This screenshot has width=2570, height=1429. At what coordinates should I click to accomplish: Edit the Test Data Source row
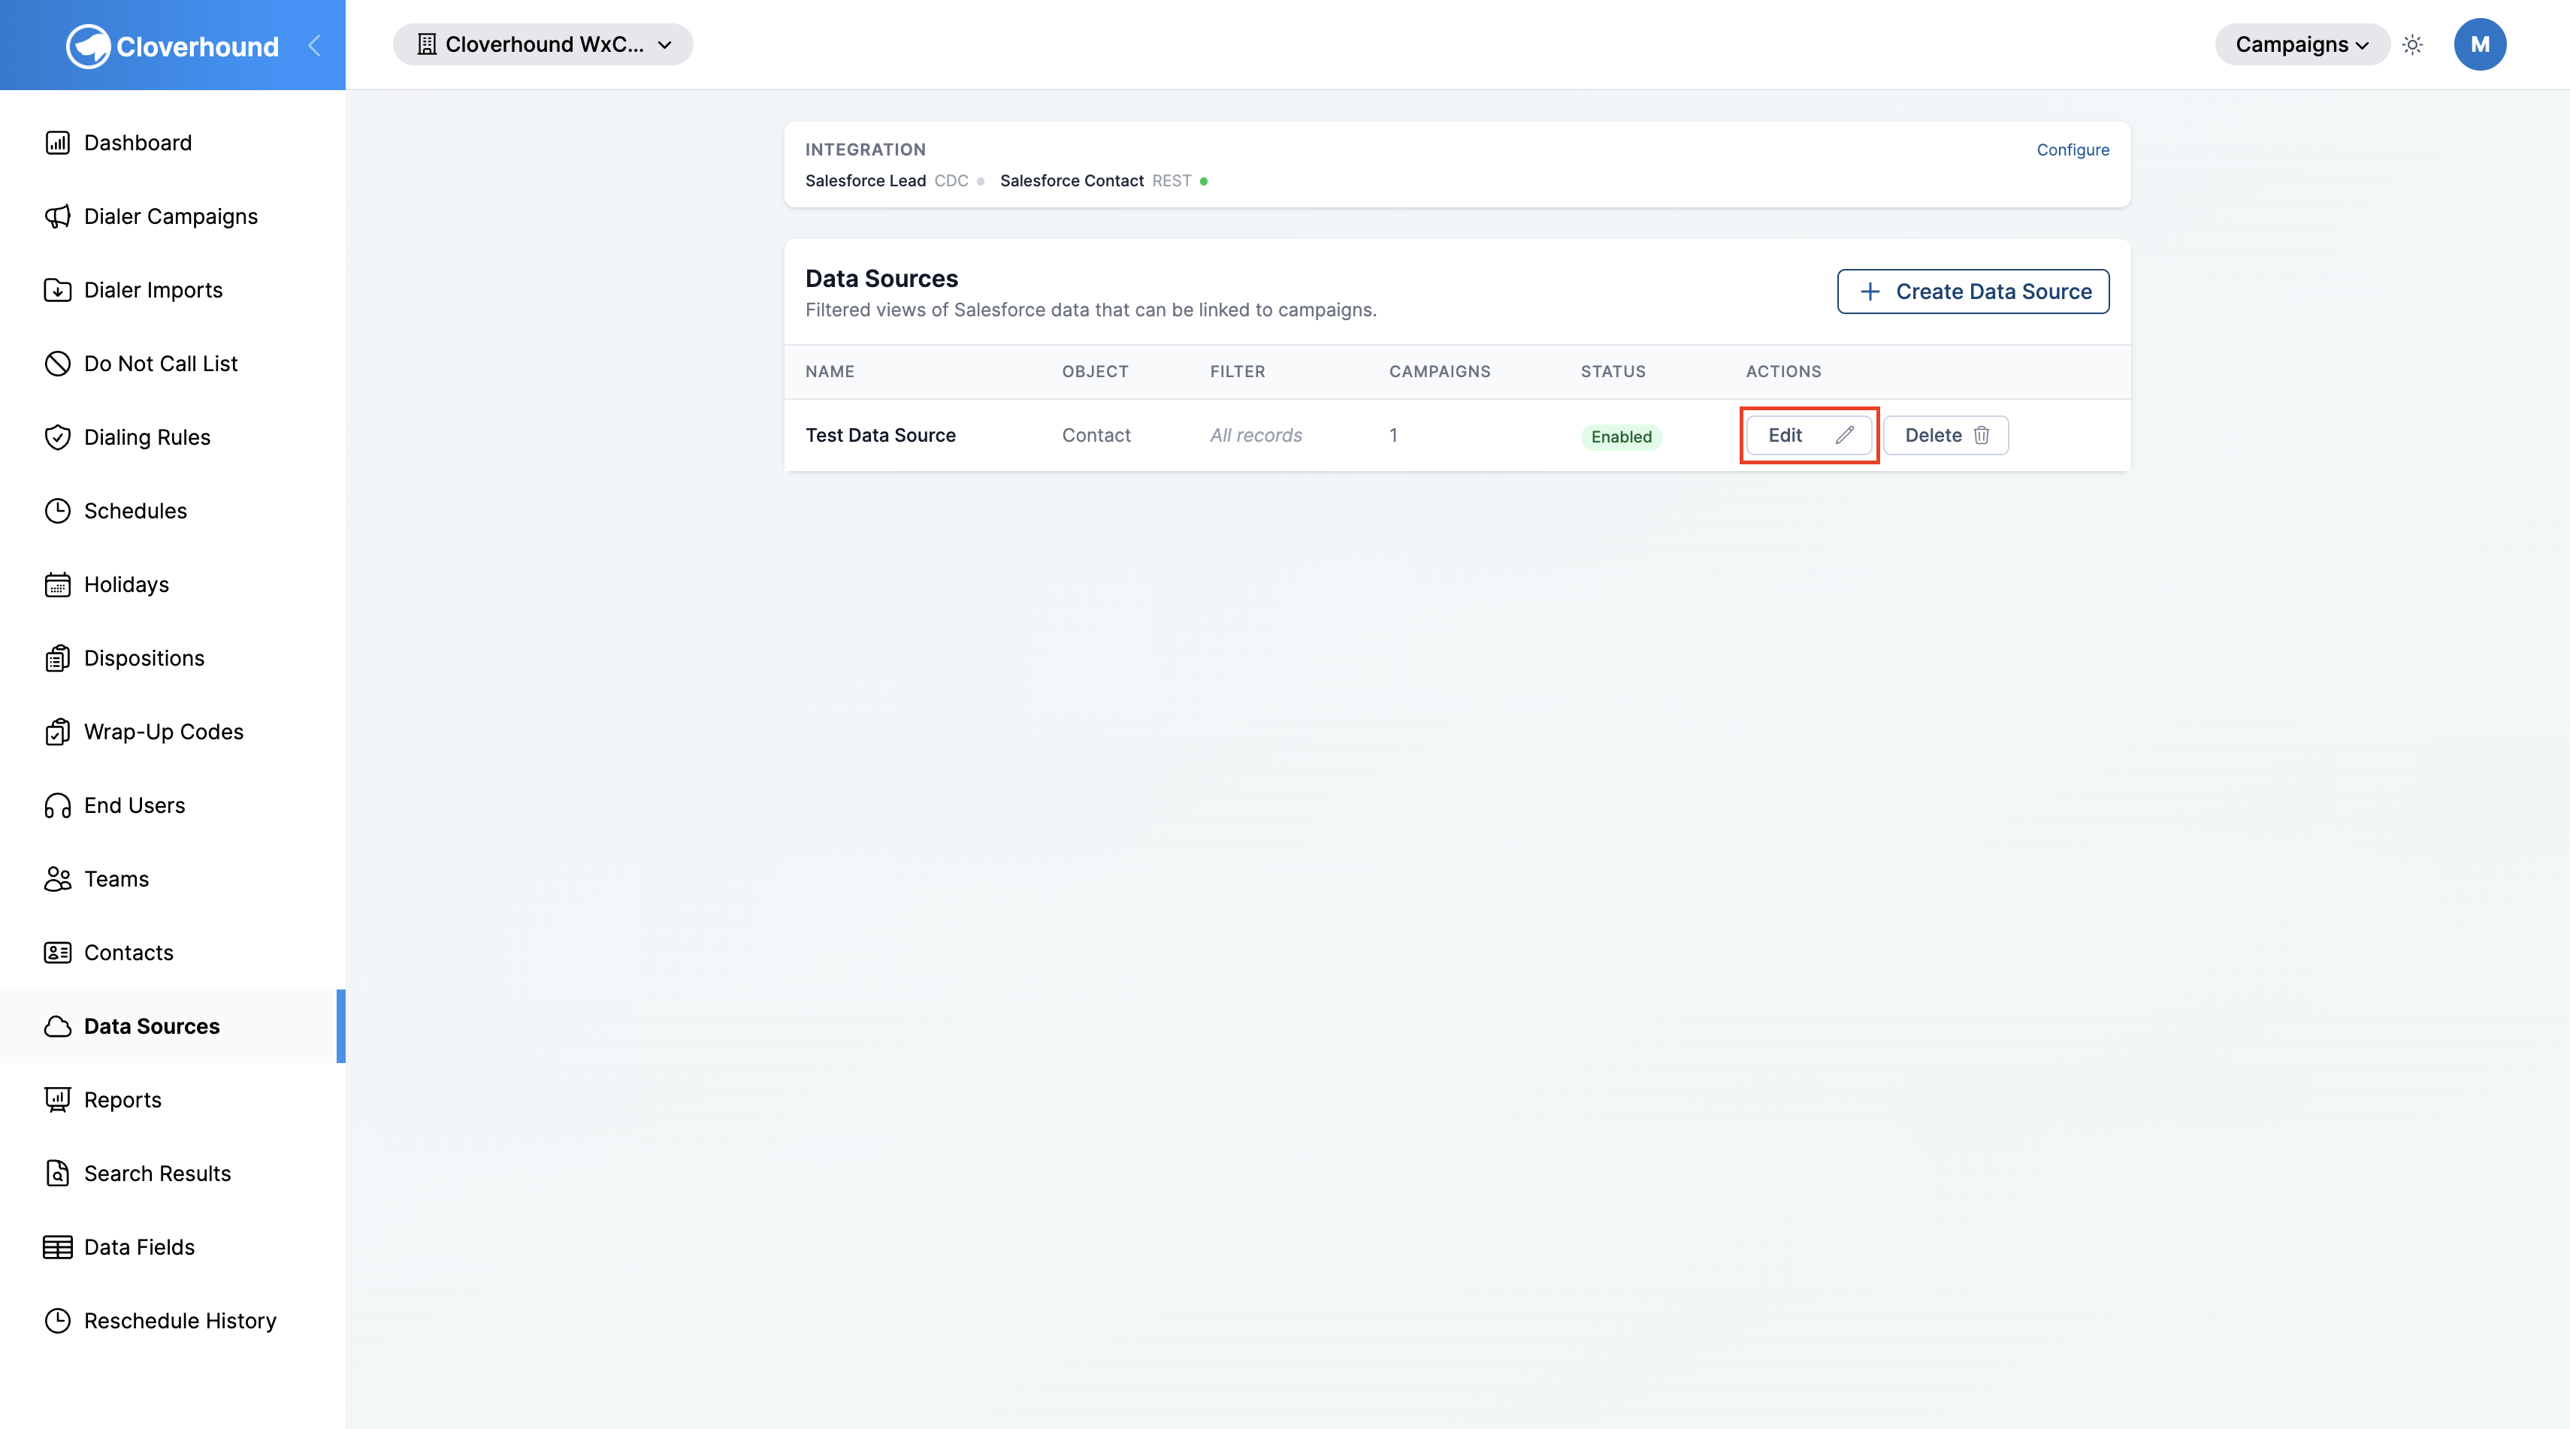1809,435
